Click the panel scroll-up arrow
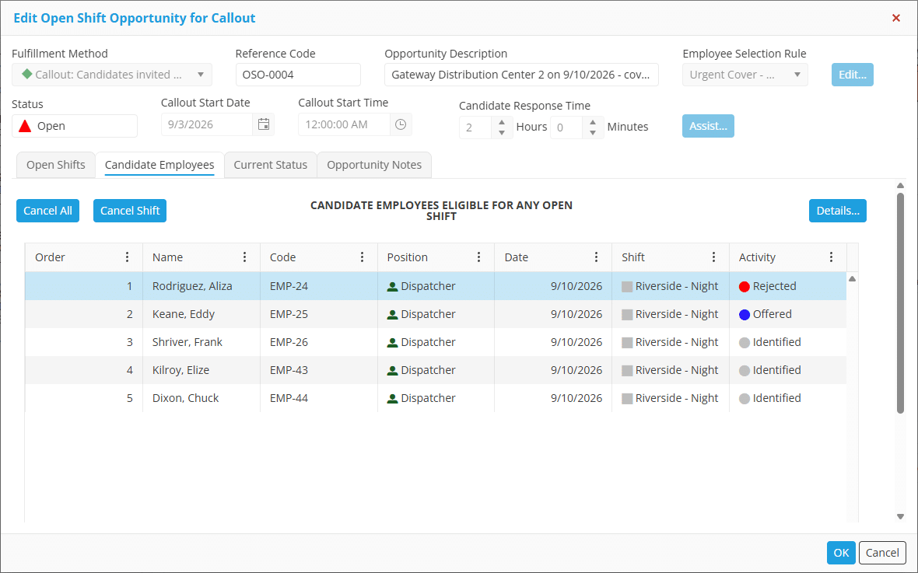 (x=900, y=186)
